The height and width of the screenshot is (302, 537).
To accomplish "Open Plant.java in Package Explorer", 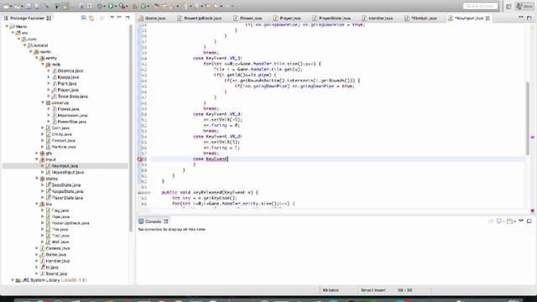I will coord(67,84).
